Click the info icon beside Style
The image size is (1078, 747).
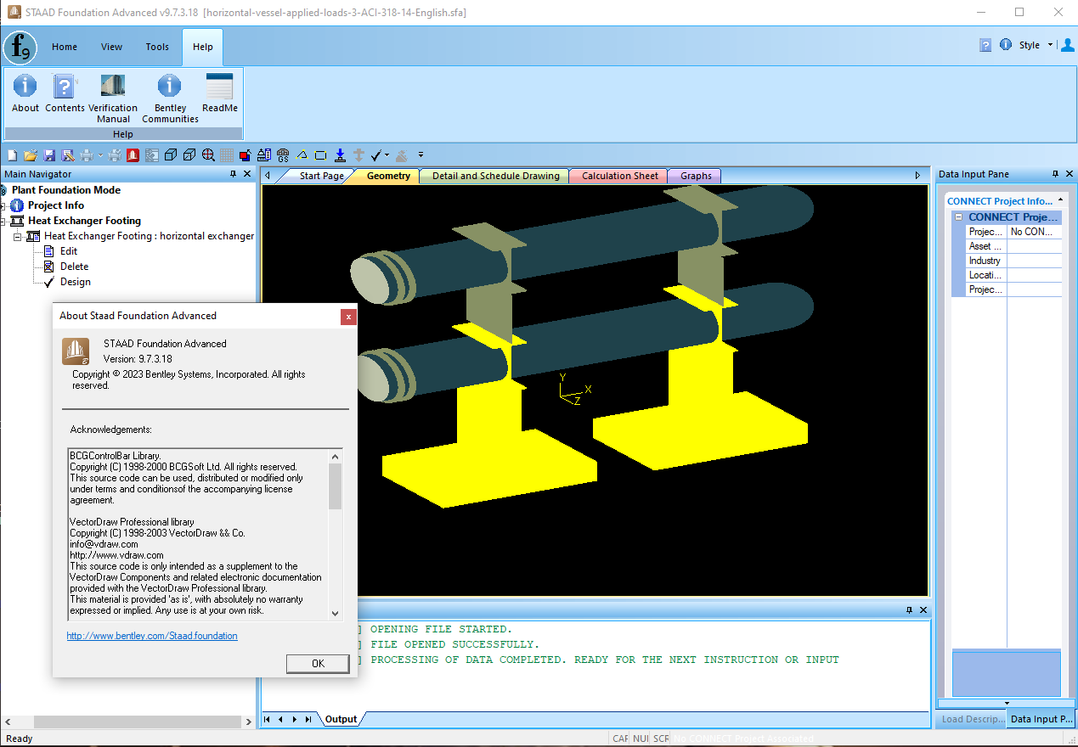(1006, 45)
